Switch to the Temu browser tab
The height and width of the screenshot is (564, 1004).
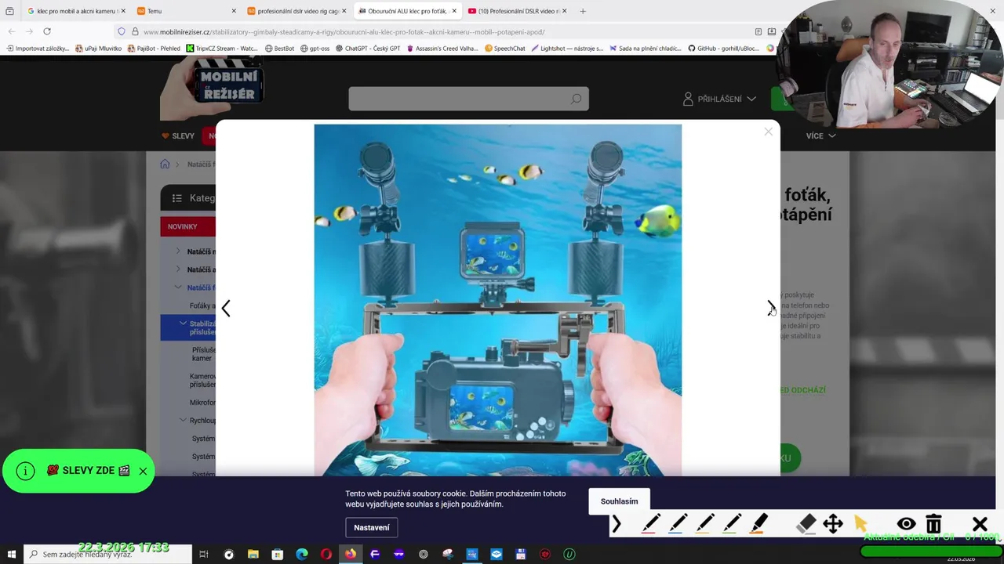click(186, 11)
